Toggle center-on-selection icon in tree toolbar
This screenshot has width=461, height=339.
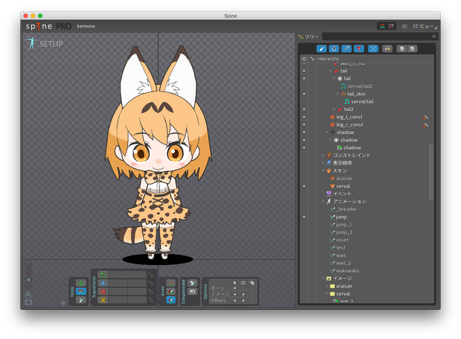click(x=373, y=49)
